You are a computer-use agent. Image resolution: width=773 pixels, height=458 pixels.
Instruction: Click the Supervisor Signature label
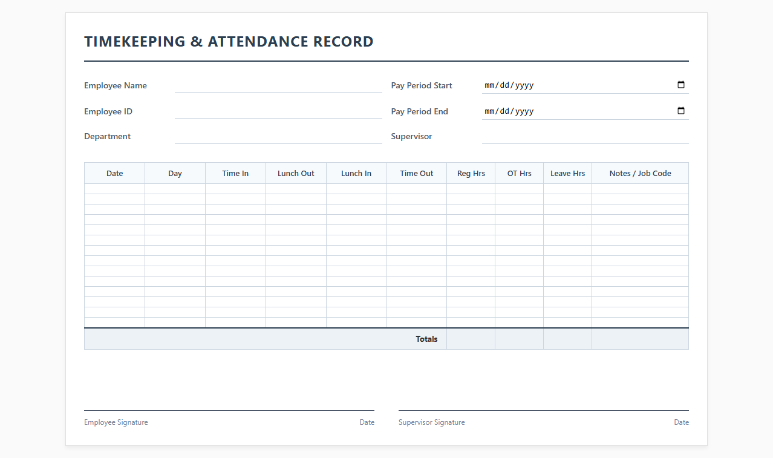pos(432,422)
